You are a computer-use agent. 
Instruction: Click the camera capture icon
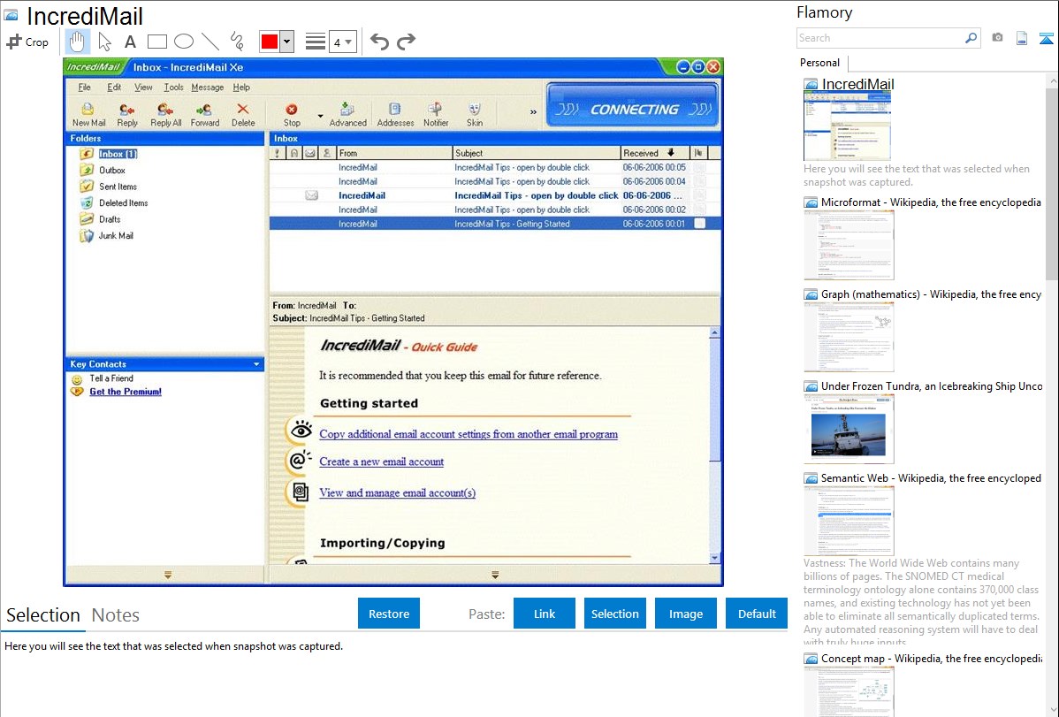pos(997,38)
